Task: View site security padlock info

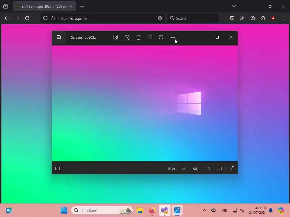Action: point(53,18)
